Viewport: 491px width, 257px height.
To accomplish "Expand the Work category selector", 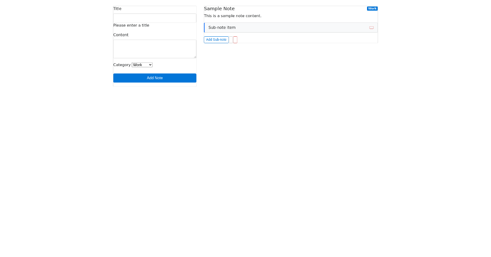I will (x=142, y=64).
